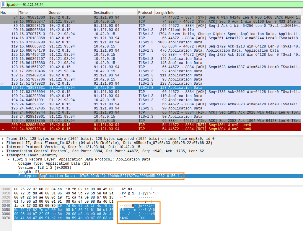Expand the Frame 139 details
Image resolution: width=303 pixels, height=231 pixels.
[x=3, y=139]
